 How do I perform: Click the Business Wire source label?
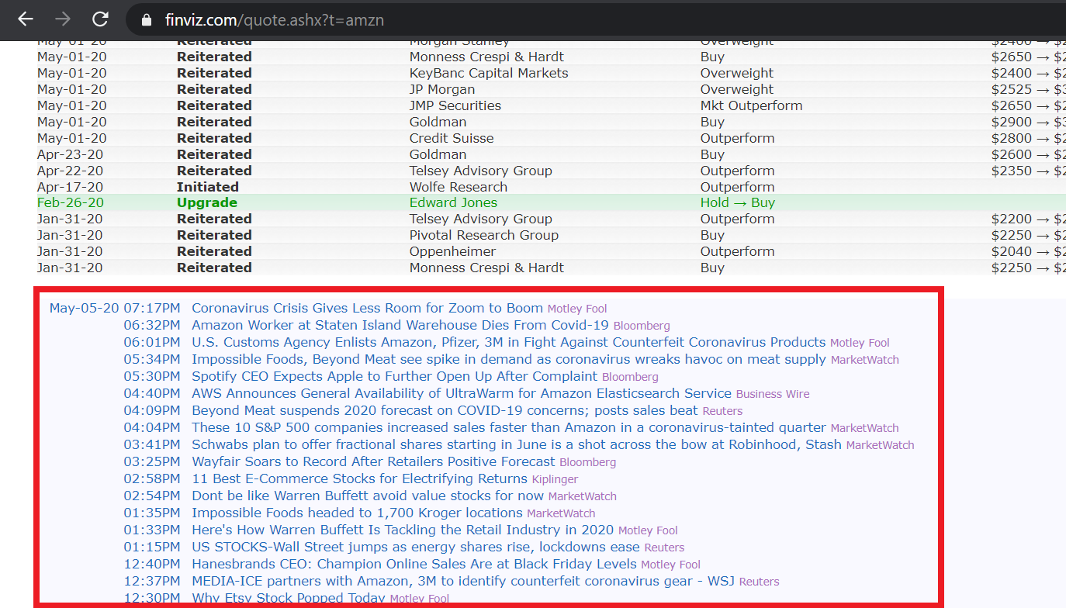(x=773, y=395)
